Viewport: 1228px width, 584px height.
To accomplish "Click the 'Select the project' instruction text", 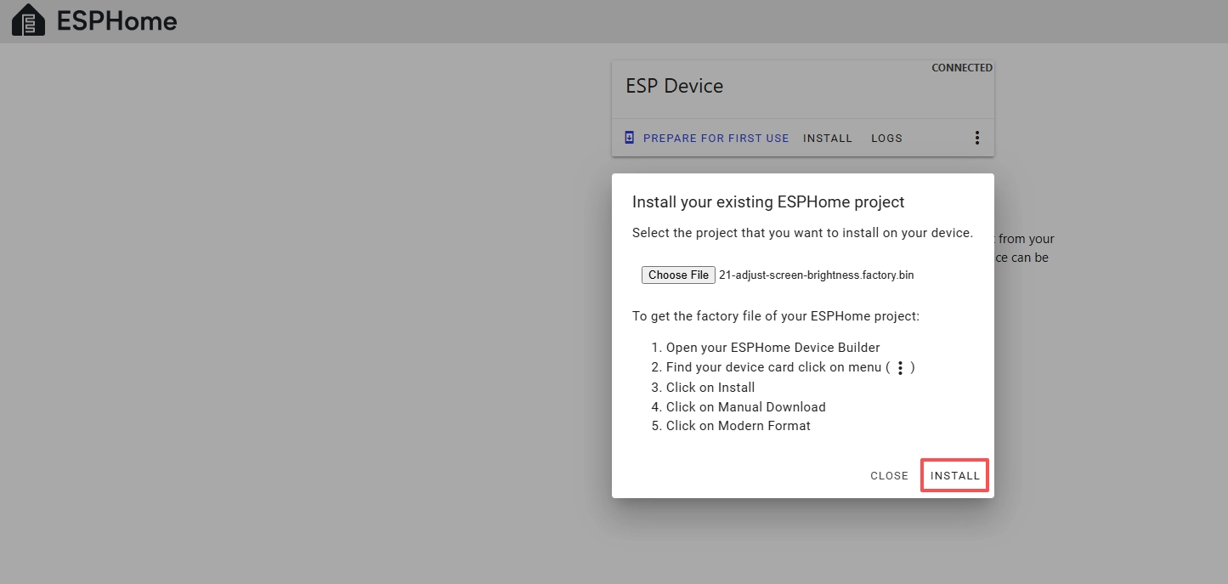I will [802, 233].
